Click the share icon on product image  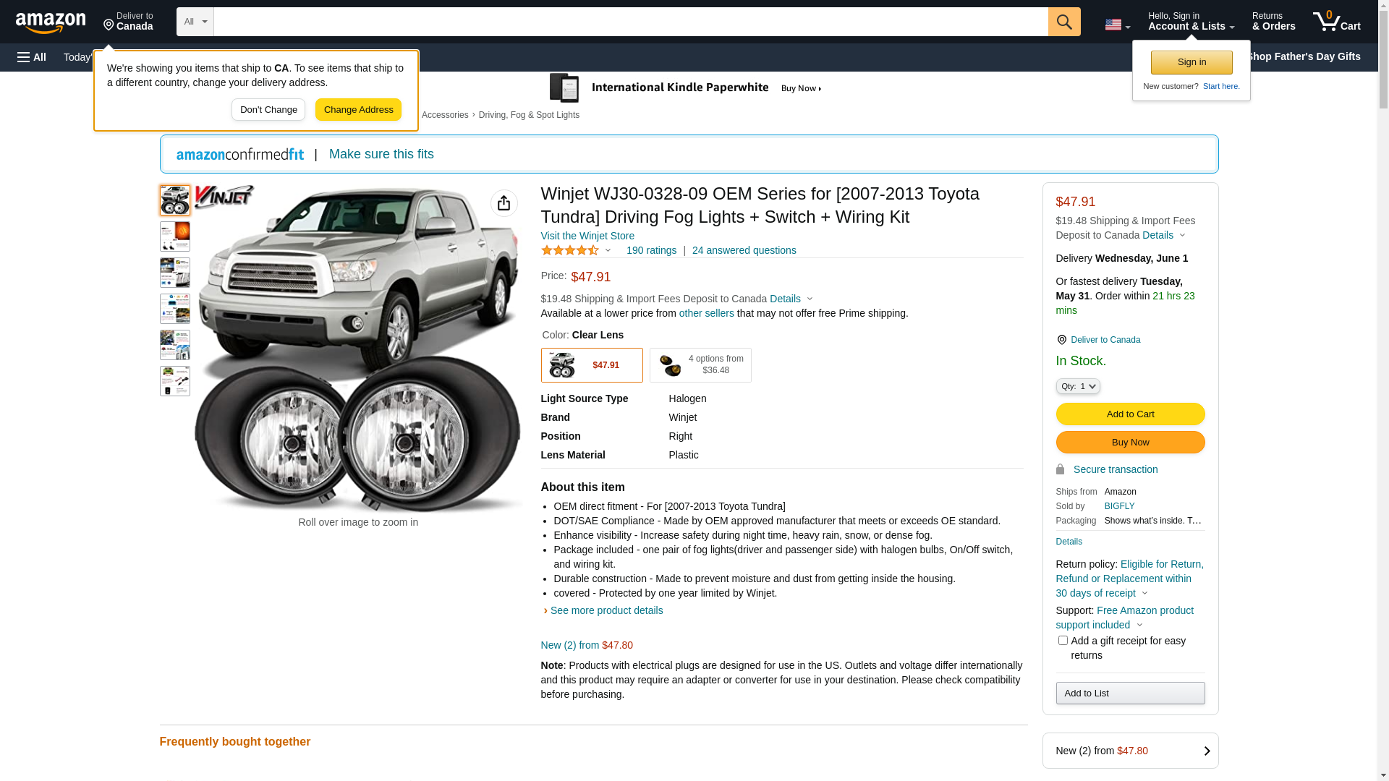(x=504, y=203)
